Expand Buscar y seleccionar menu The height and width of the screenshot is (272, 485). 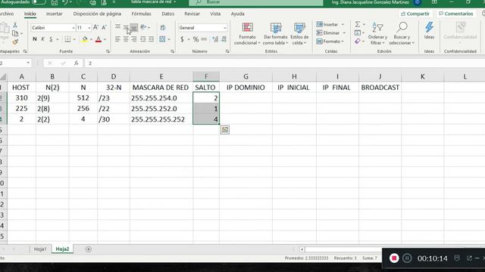coord(402,34)
